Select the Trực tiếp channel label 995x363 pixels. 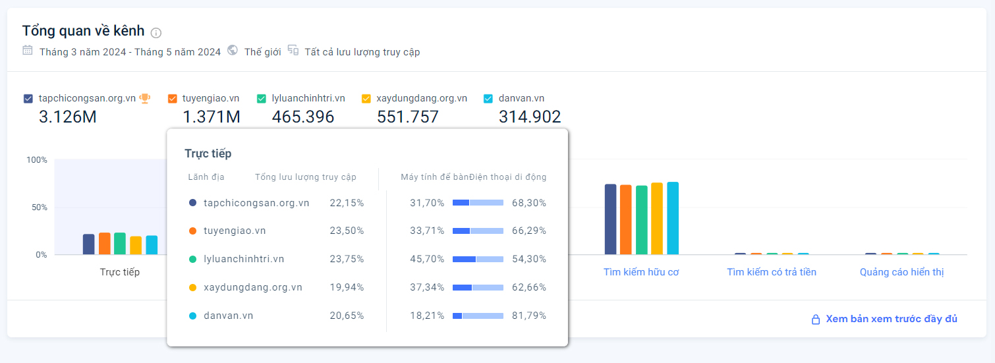click(120, 272)
